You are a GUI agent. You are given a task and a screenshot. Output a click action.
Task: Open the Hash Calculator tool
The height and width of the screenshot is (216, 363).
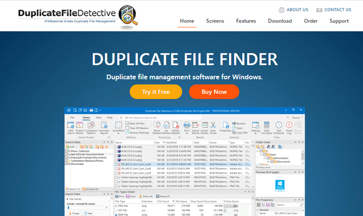coord(267,127)
